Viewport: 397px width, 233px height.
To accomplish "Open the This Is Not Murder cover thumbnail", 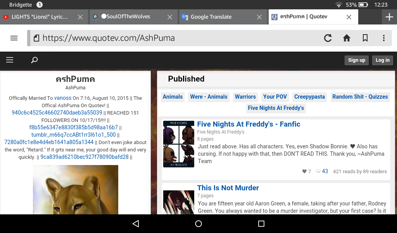I will (179, 202).
